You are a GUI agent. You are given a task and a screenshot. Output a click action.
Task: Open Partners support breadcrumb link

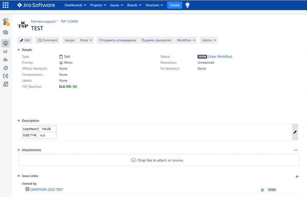click(x=43, y=21)
